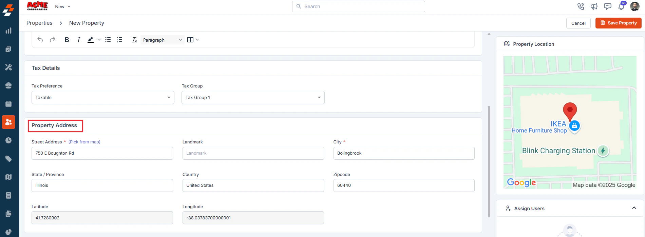Open the announcements megaphone icon
Screen dimensions: 645x237
point(594,6)
